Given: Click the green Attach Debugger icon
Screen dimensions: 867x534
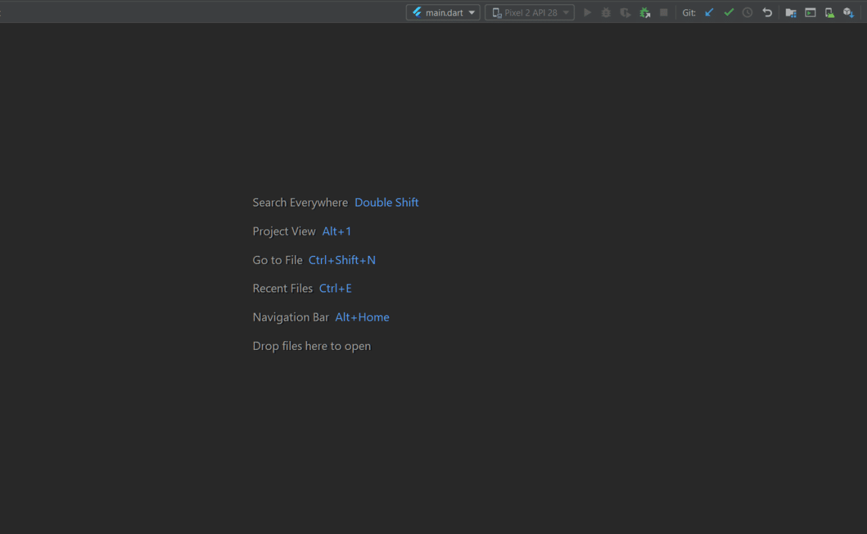Looking at the screenshot, I should coord(645,12).
